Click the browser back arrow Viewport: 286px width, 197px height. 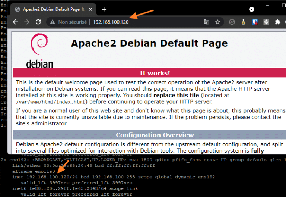pyautogui.click(x=15, y=22)
